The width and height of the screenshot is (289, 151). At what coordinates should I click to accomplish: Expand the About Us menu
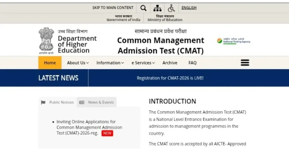coord(78,63)
